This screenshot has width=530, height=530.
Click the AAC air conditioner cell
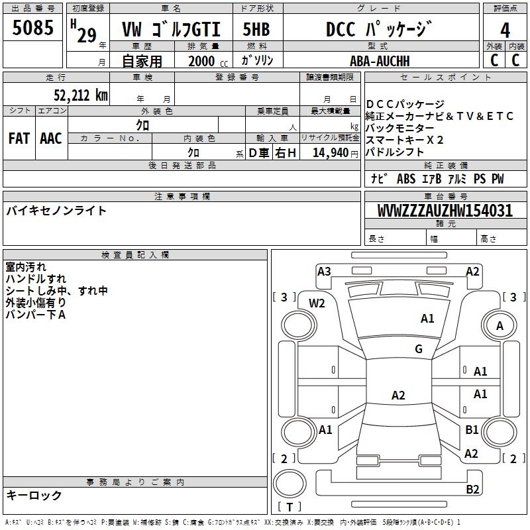point(50,138)
